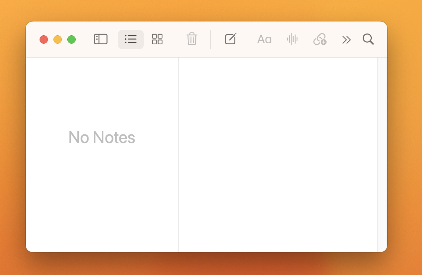
Task: Open search with the magnifying glass
Action: coord(368,39)
